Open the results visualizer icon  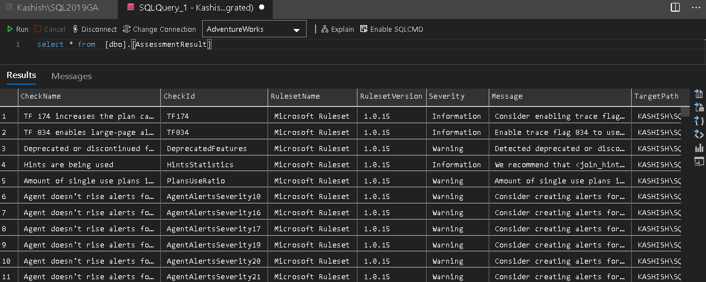pos(699,161)
